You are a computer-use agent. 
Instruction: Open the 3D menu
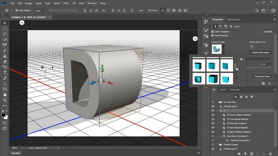click(x=74, y=3)
